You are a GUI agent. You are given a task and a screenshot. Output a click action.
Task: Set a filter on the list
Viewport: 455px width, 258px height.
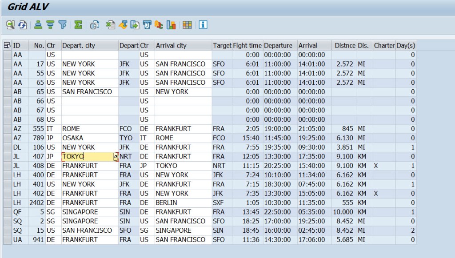62,25
